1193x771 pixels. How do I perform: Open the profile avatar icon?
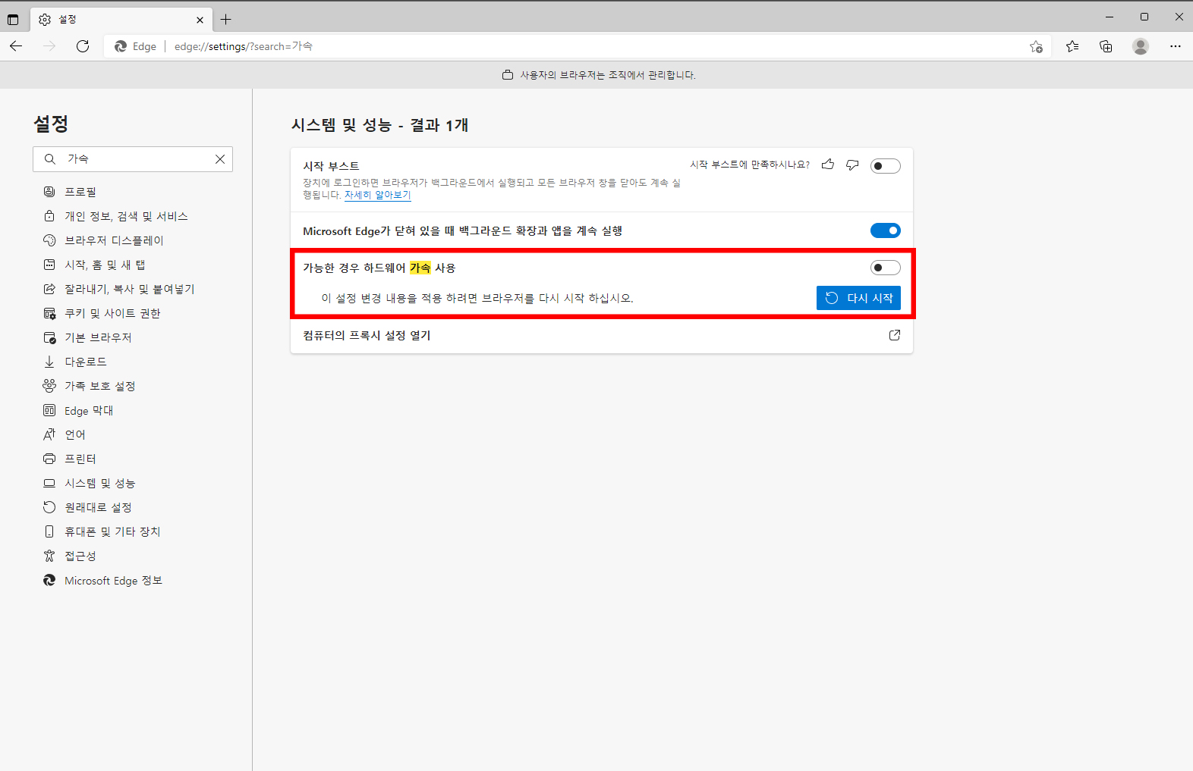[1140, 46]
